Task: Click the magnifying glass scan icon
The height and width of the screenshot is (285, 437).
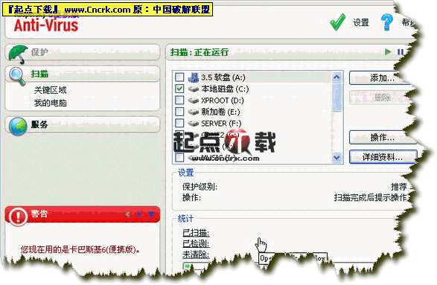Action: click(x=17, y=76)
